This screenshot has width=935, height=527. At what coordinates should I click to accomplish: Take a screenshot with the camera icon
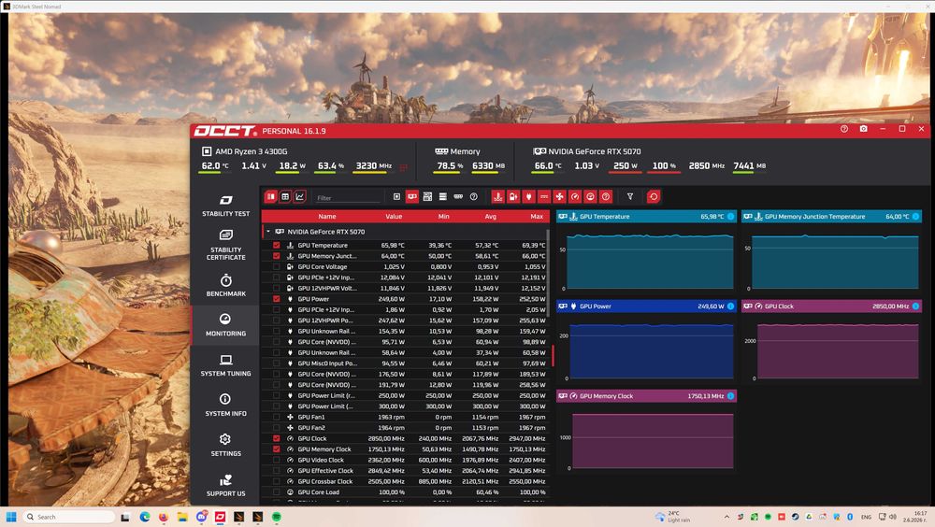coord(863,129)
